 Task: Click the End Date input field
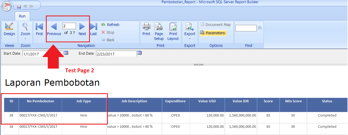116,54
